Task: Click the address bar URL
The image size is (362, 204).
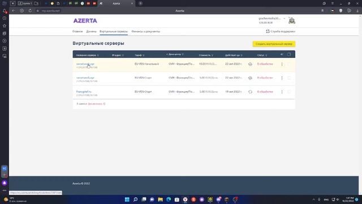Action: [50, 11]
